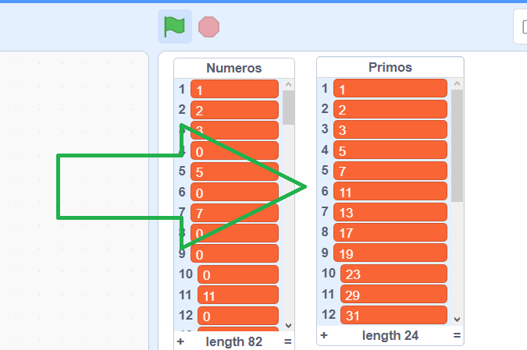
Task: Select Numeros item 11 field
Action: (x=238, y=295)
